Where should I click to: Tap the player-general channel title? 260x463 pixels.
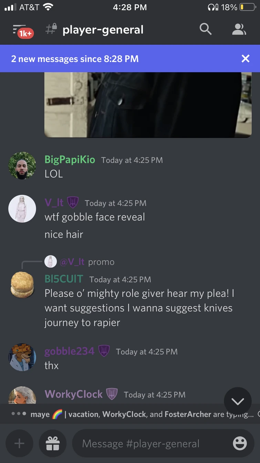[103, 30]
